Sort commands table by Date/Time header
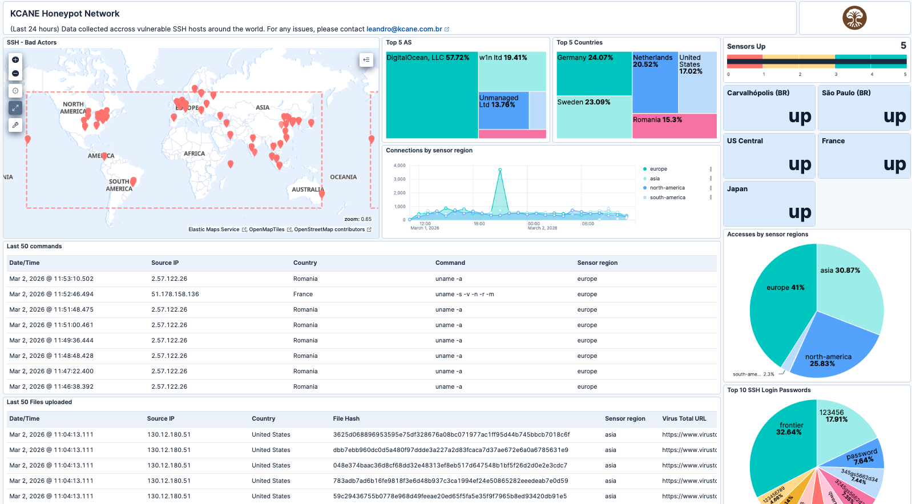This screenshot has height=504, width=912. 25,263
